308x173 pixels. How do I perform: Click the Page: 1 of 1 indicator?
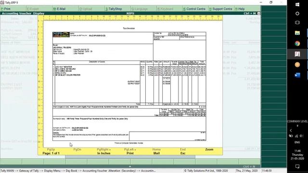click(x=51, y=153)
